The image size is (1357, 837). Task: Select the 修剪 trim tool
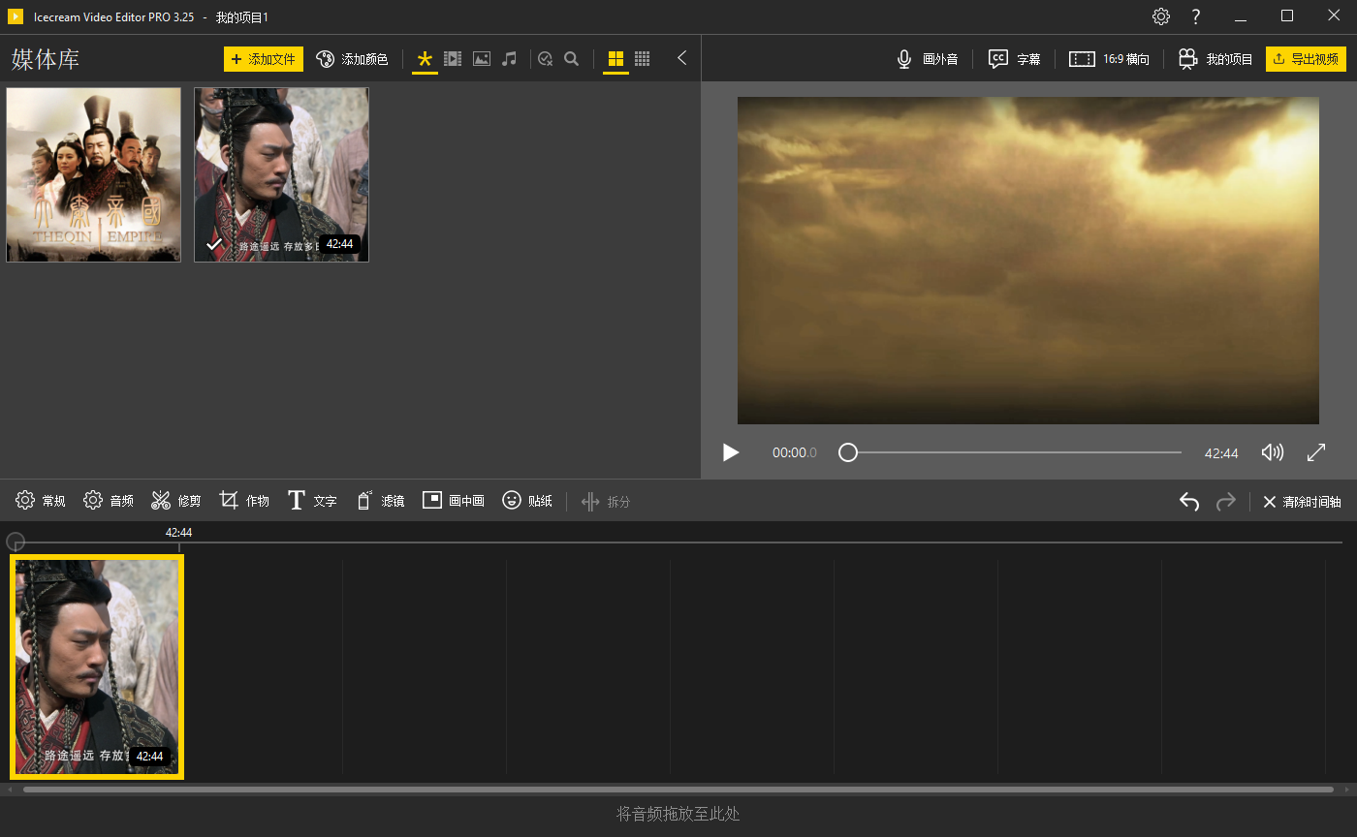click(175, 500)
